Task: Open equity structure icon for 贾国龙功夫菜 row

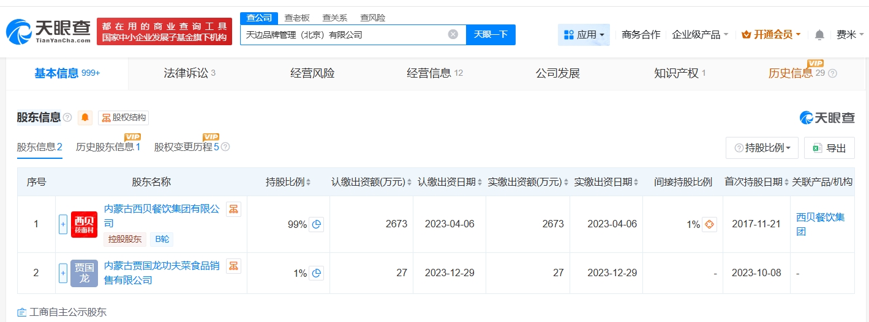Action: [x=233, y=266]
